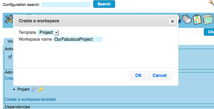Click the Search button
This screenshot has height=109, width=214.
pyautogui.click(x=104, y=4)
